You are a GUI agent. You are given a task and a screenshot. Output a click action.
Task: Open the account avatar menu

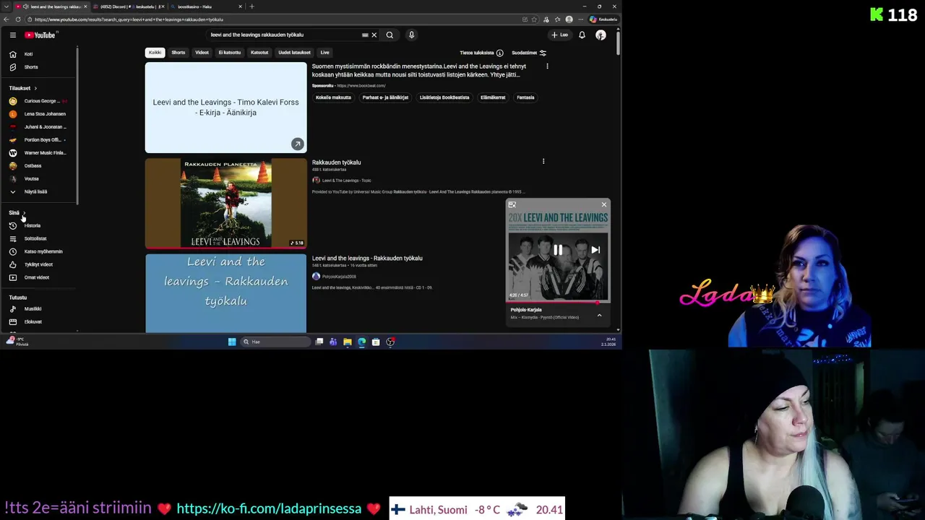[x=601, y=35]
